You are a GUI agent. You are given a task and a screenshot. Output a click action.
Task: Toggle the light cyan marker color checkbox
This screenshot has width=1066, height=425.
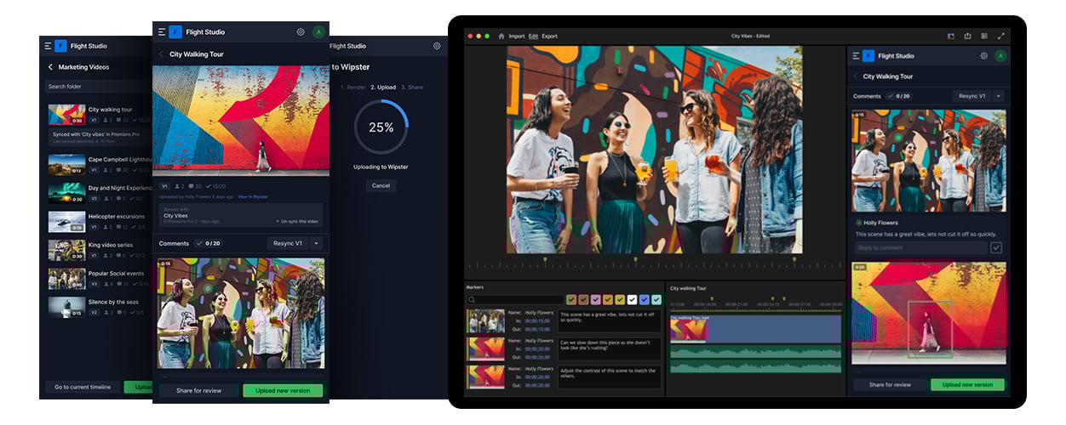tap(656, 300)
